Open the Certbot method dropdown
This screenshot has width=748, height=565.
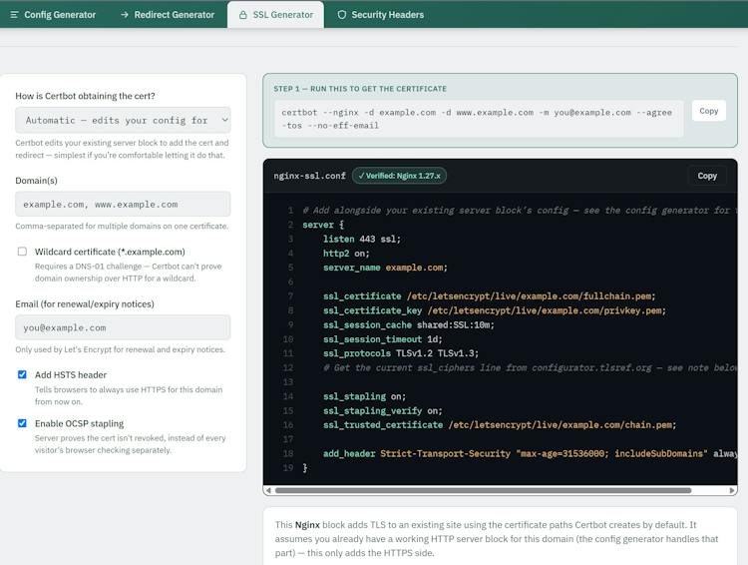123,120
